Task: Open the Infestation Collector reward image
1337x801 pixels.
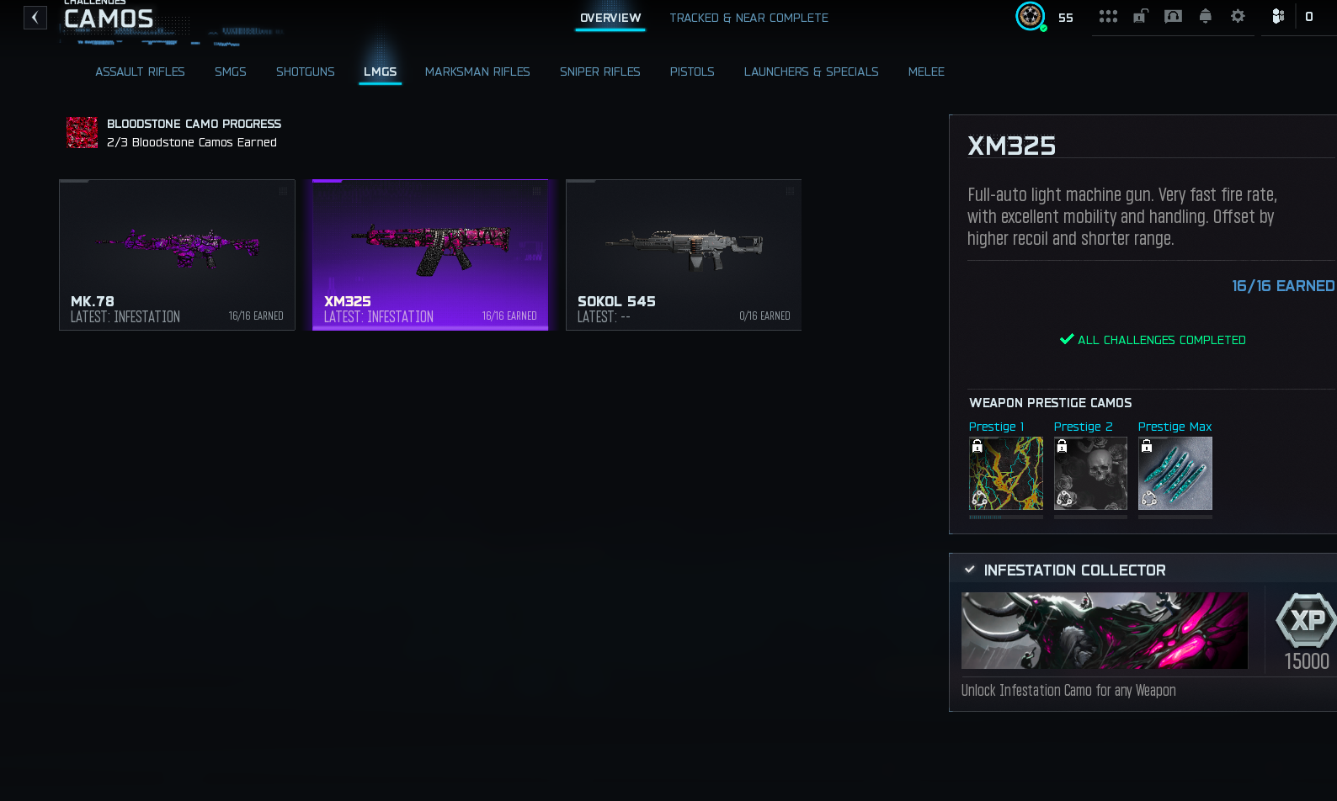Action: (1105, 630)
